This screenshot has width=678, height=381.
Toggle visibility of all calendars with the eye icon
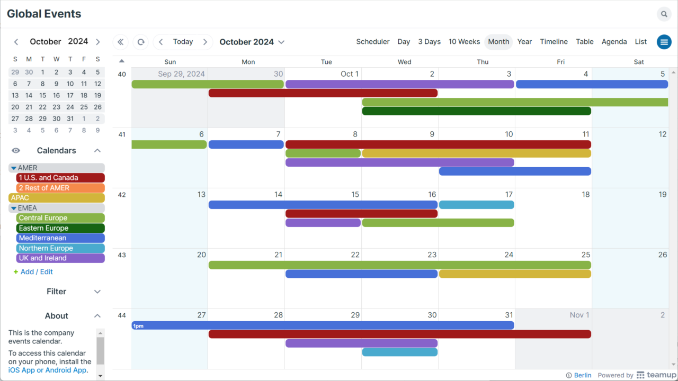point(15,150)
